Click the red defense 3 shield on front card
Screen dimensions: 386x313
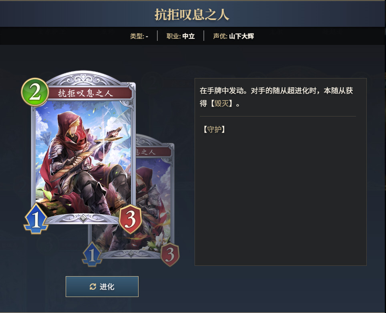(130, 219)
